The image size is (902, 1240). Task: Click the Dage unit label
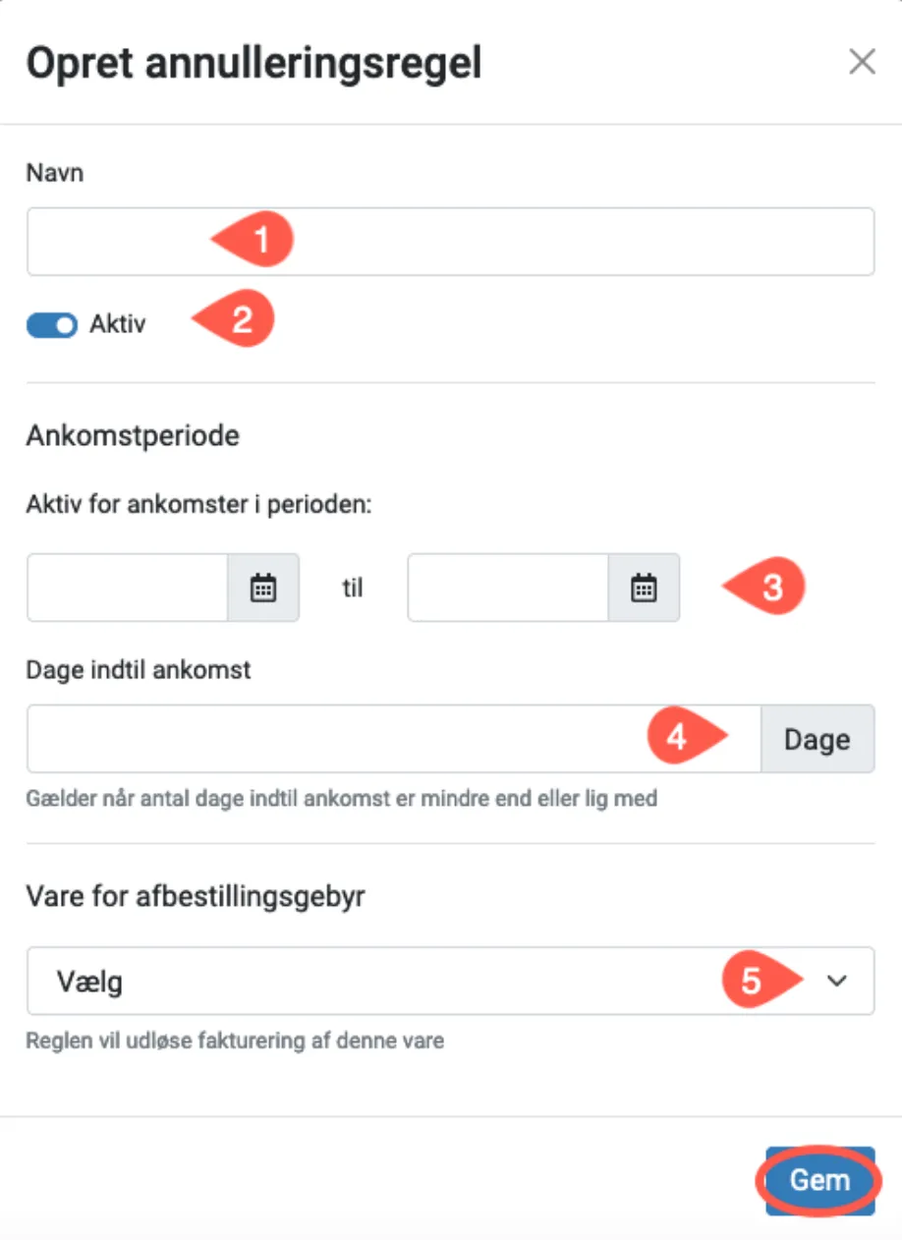tap(817, 739)
